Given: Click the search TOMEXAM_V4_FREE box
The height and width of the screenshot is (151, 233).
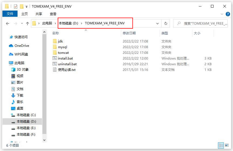Looking at the screenshot, I should (x=200, y=23).
